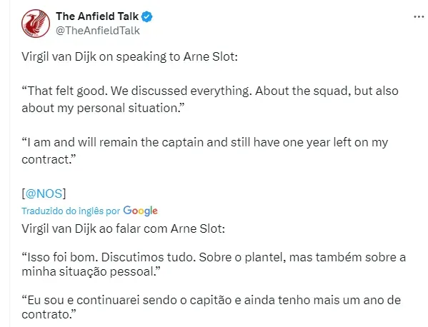Open the three-dot more options menu

(419, 17)
